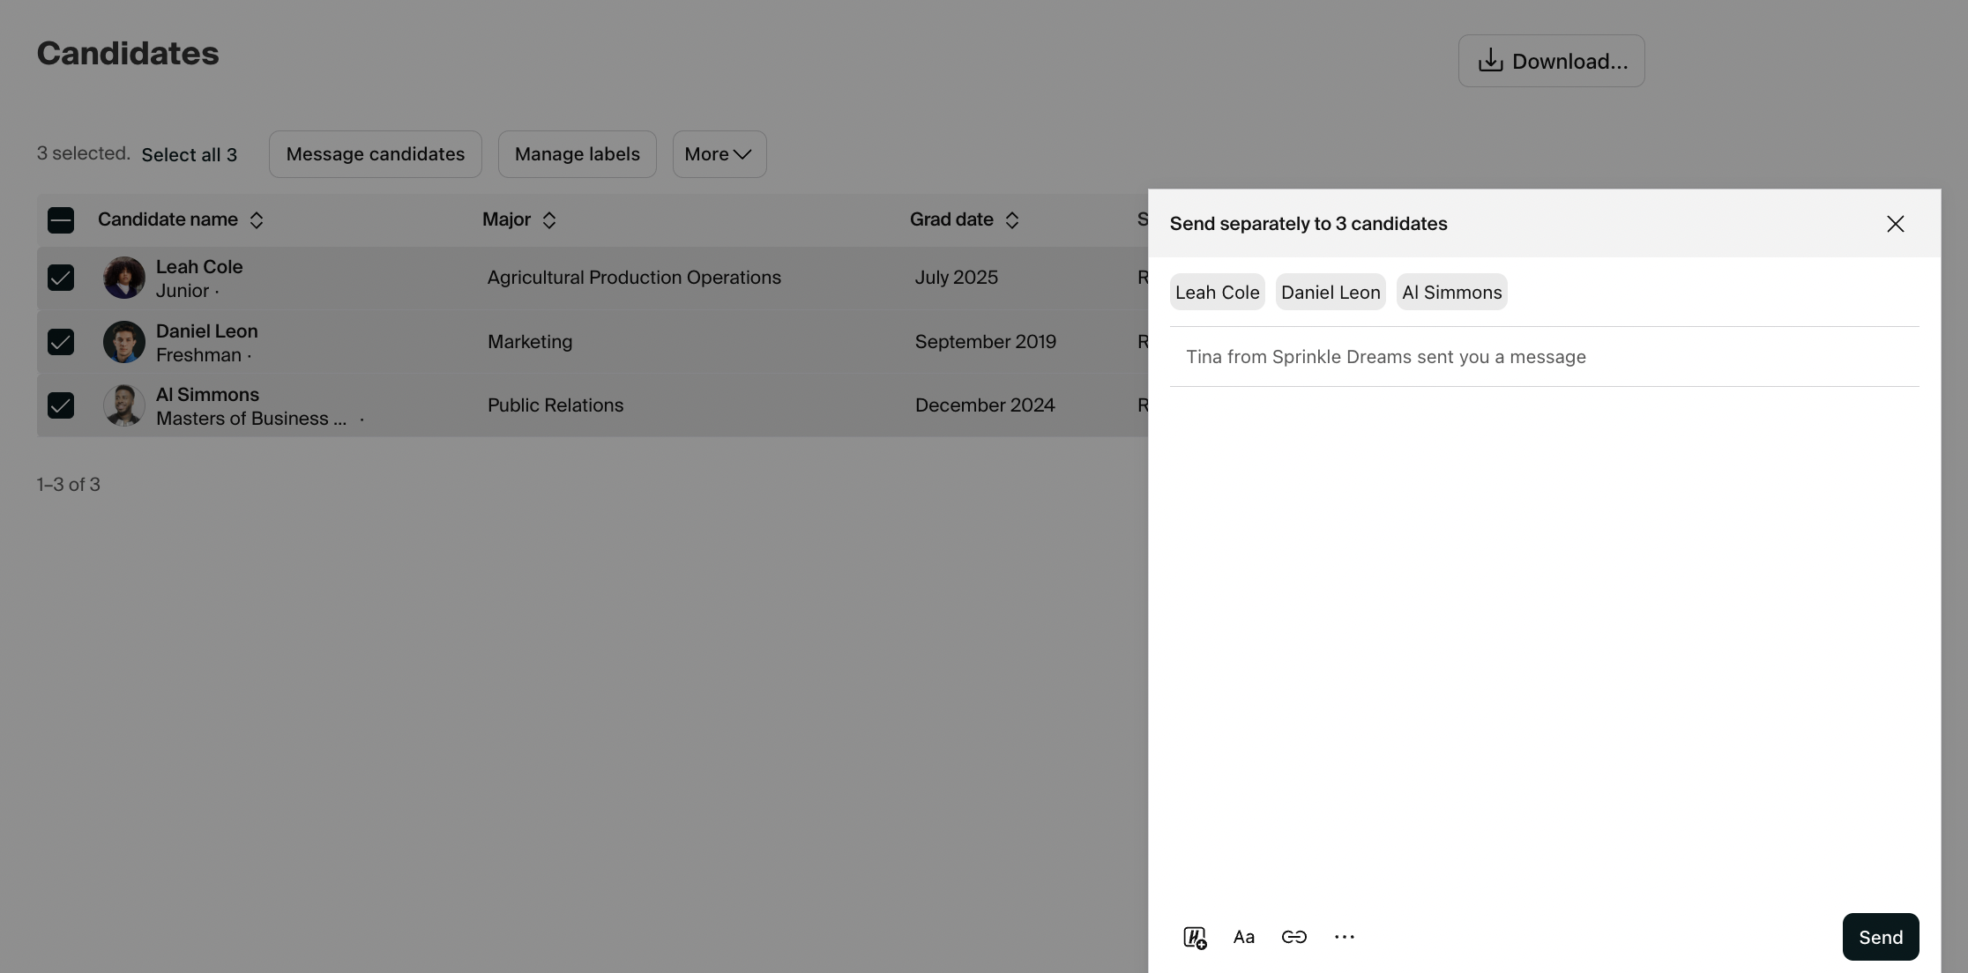Image resolution: width=1968 pixels, height=973 pixels.
Task: Click the message subject input field
Action: tap(1543, 357)
